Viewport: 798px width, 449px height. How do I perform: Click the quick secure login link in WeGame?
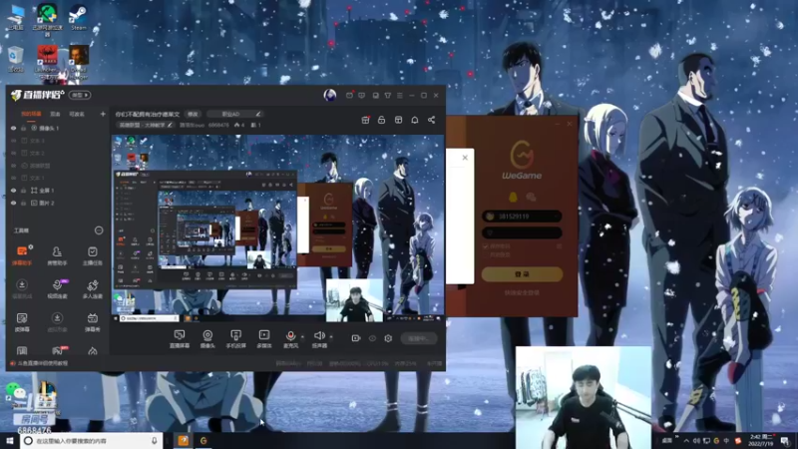(x=522, y=292)
